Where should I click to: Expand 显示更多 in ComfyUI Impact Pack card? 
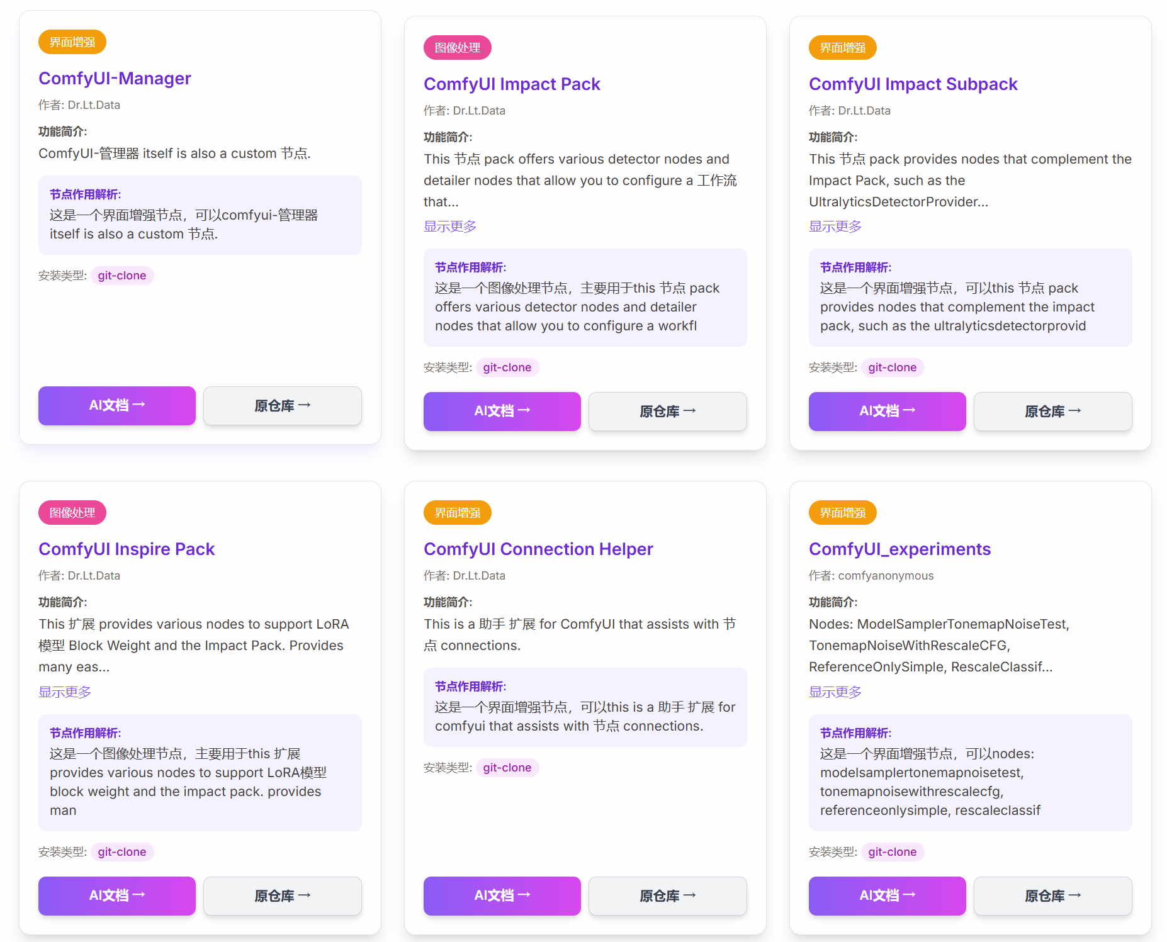pyautogui.click(x=450, y=227)
